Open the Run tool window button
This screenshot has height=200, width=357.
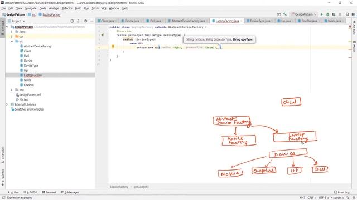[x=13, y=192]
